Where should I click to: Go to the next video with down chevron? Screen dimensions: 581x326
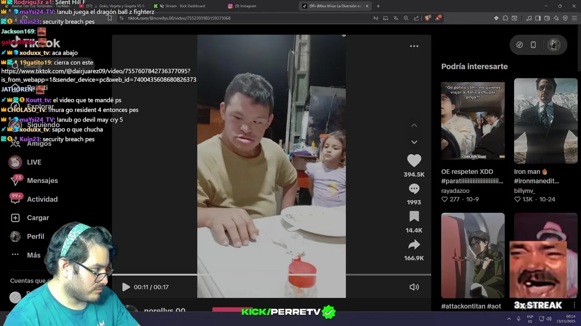point(414,142)
